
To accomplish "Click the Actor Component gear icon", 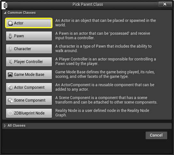I will [x=10, y=87].
